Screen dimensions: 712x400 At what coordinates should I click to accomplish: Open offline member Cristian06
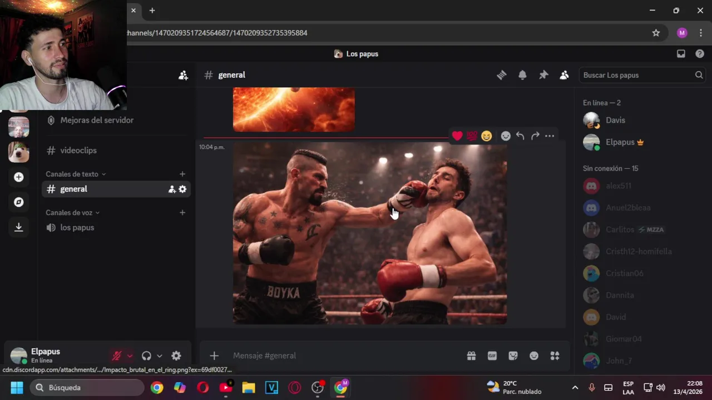click(x=641, y=273)
